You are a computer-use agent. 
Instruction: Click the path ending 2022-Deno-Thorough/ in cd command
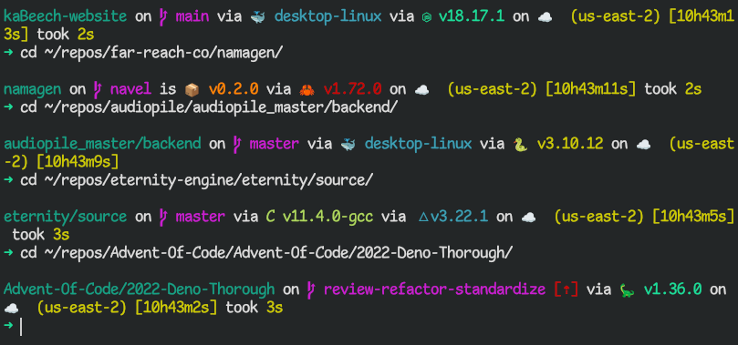click(x=278, y=253)
